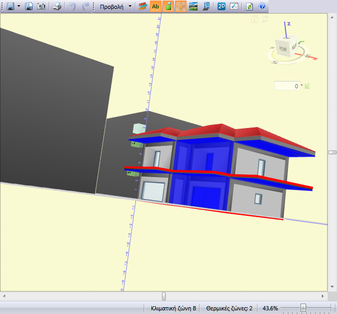Open the Προβολή menu
This screenshot has height=314, width=337.
(111, 7)
